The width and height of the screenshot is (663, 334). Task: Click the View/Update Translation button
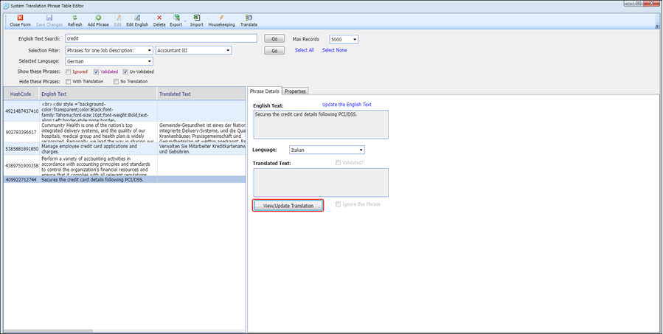[288, 206]
